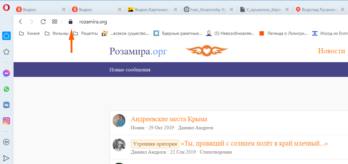Open Messenger in the Opera sidebar

click(6, 73)
